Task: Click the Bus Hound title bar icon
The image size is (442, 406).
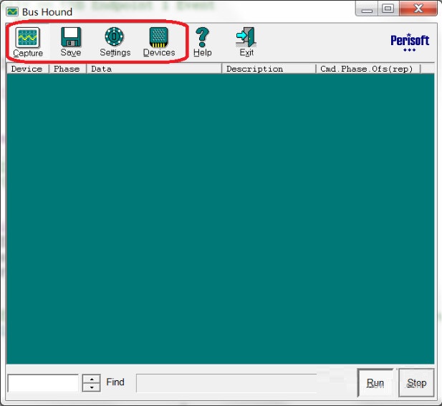Action: (12, 12)
